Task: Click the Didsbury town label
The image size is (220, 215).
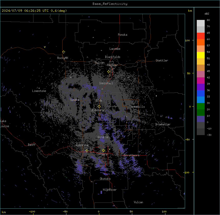Action: (98, 110)
